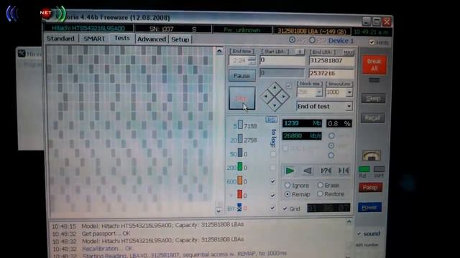Click the Recall button
This screenshot has width=460, height=258.
372,118
